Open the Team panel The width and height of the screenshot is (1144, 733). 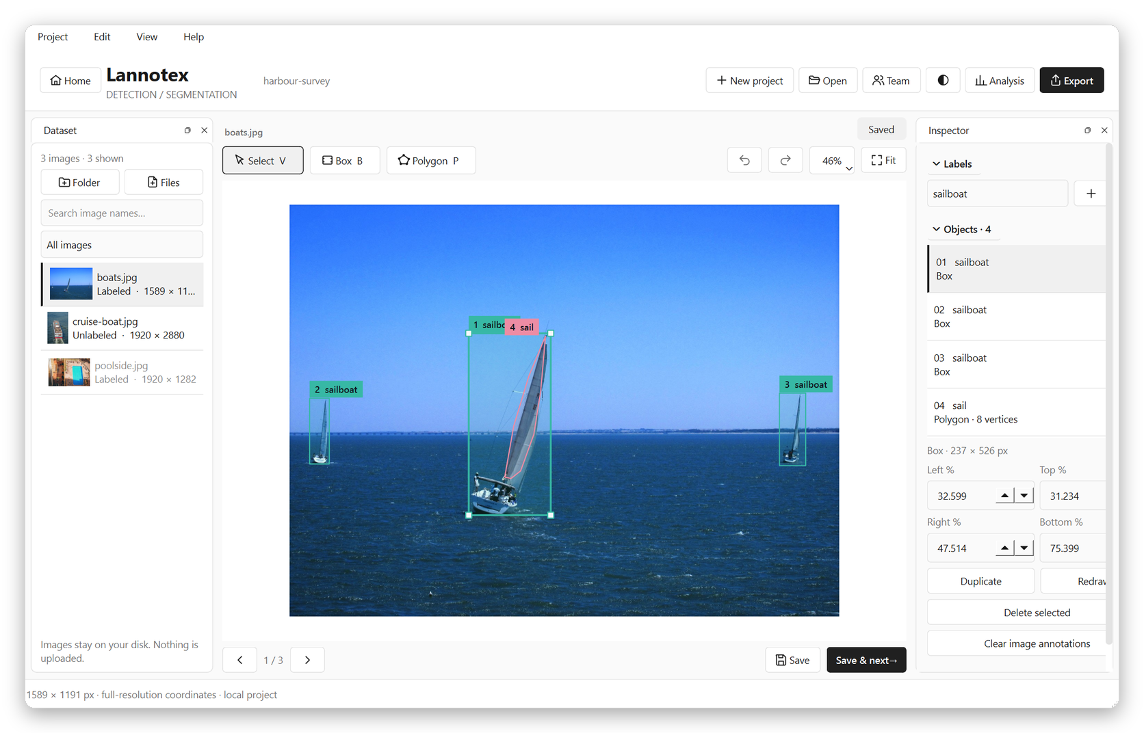click(891, 81)
